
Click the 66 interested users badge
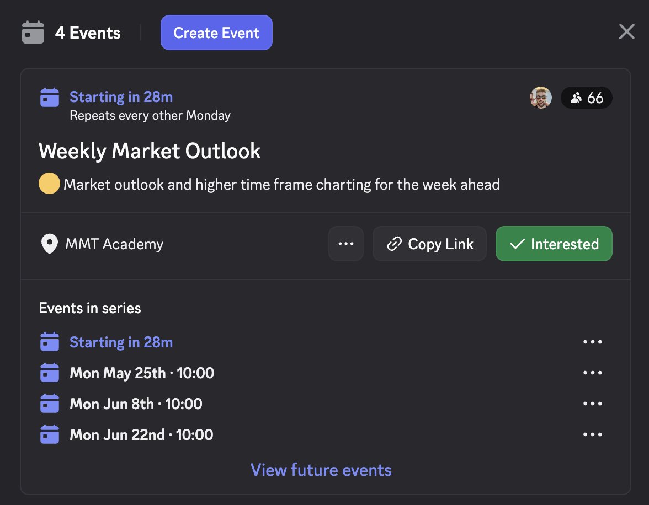tap(586, 98)
